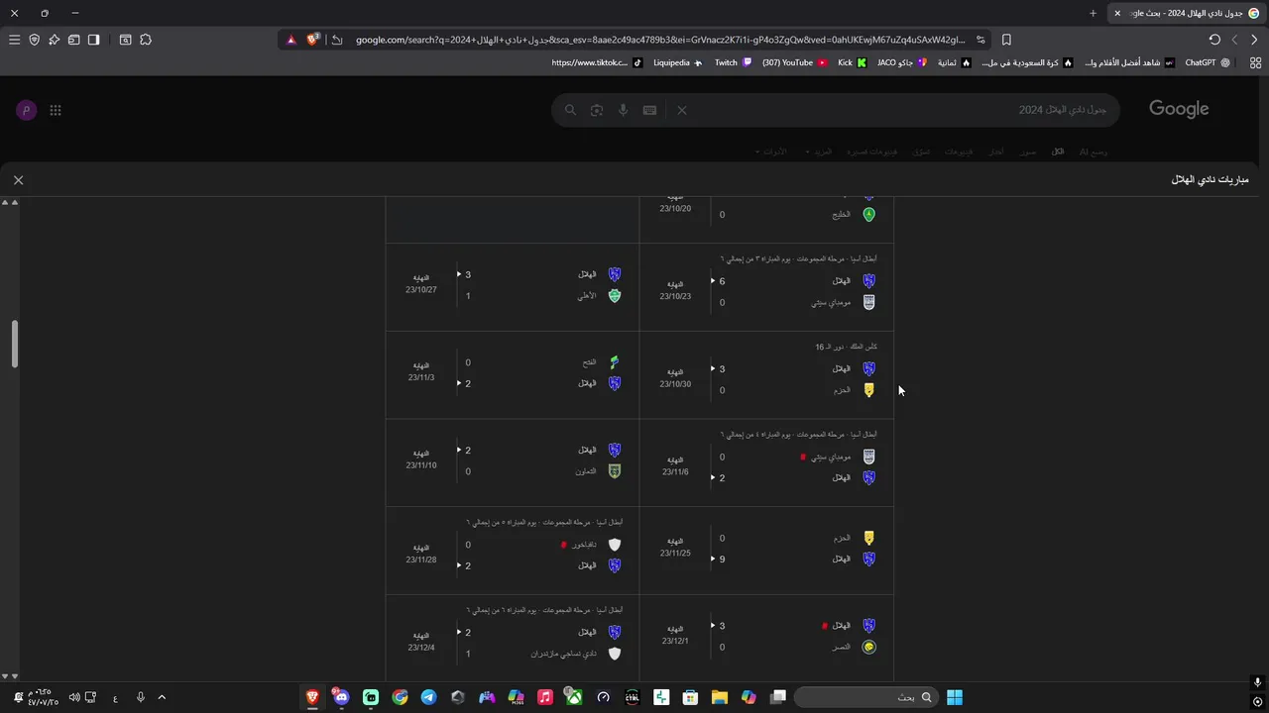
Task: Close the مباريات نادي الهلال panel
Action: 18,180
